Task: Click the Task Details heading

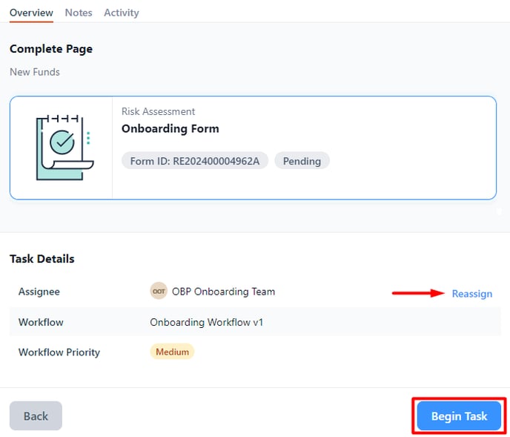Action: 42,259
